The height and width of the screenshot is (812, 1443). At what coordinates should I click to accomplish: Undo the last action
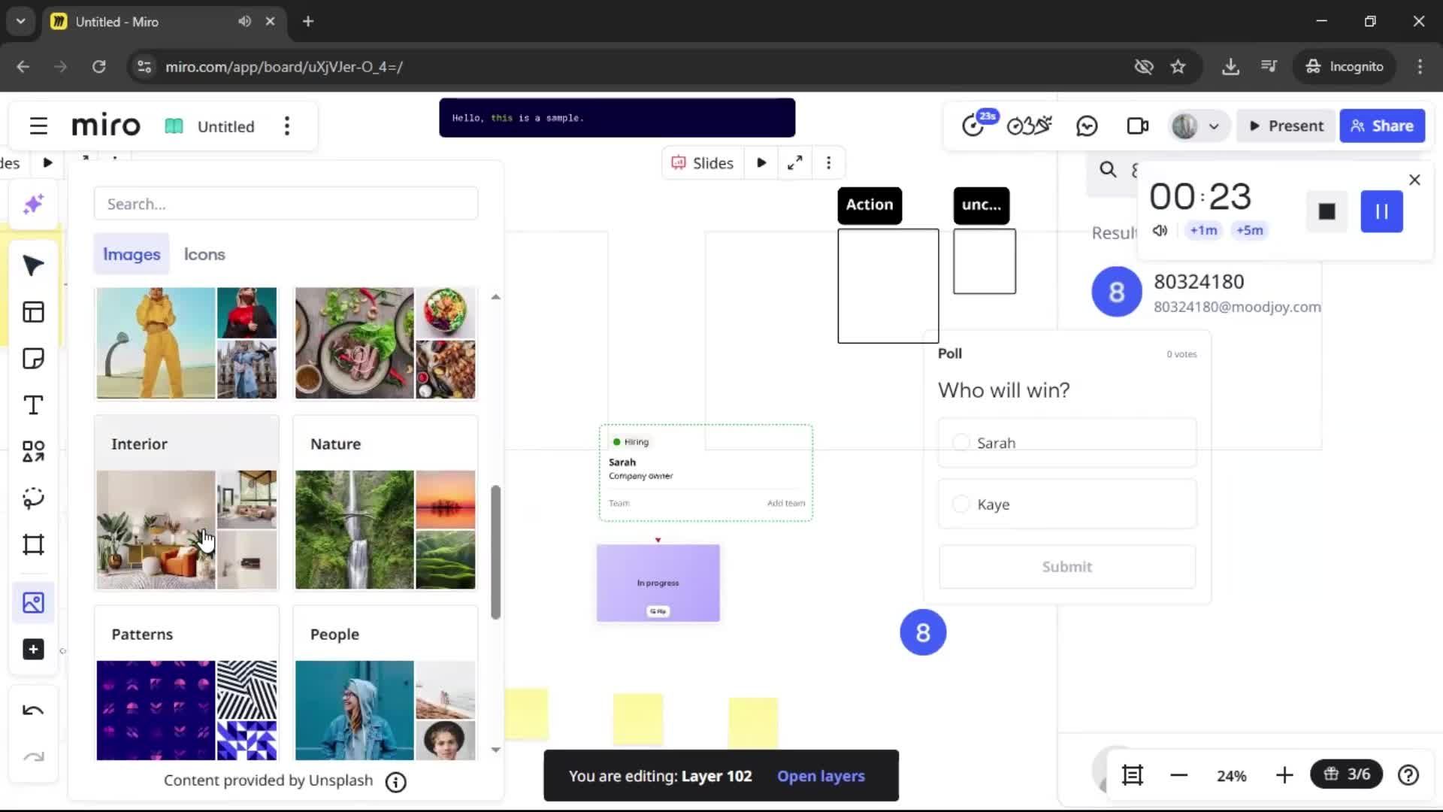pyautogui.click(x=33, y=710)
